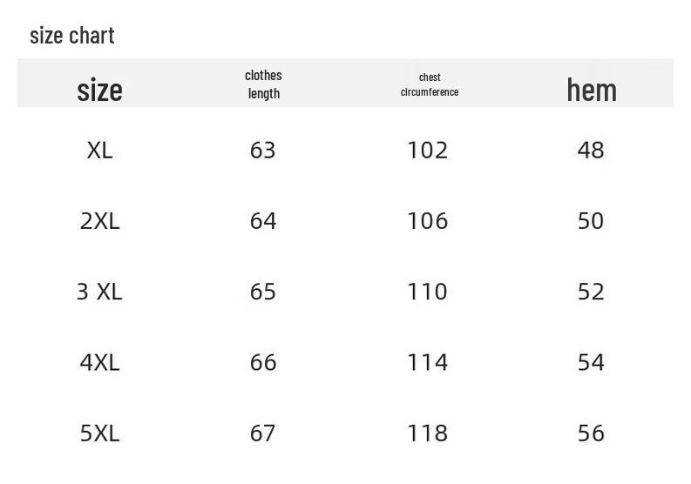Select hem value 48 for XL
The height and width of the screenshot is (484, 691).
[591, 151]
